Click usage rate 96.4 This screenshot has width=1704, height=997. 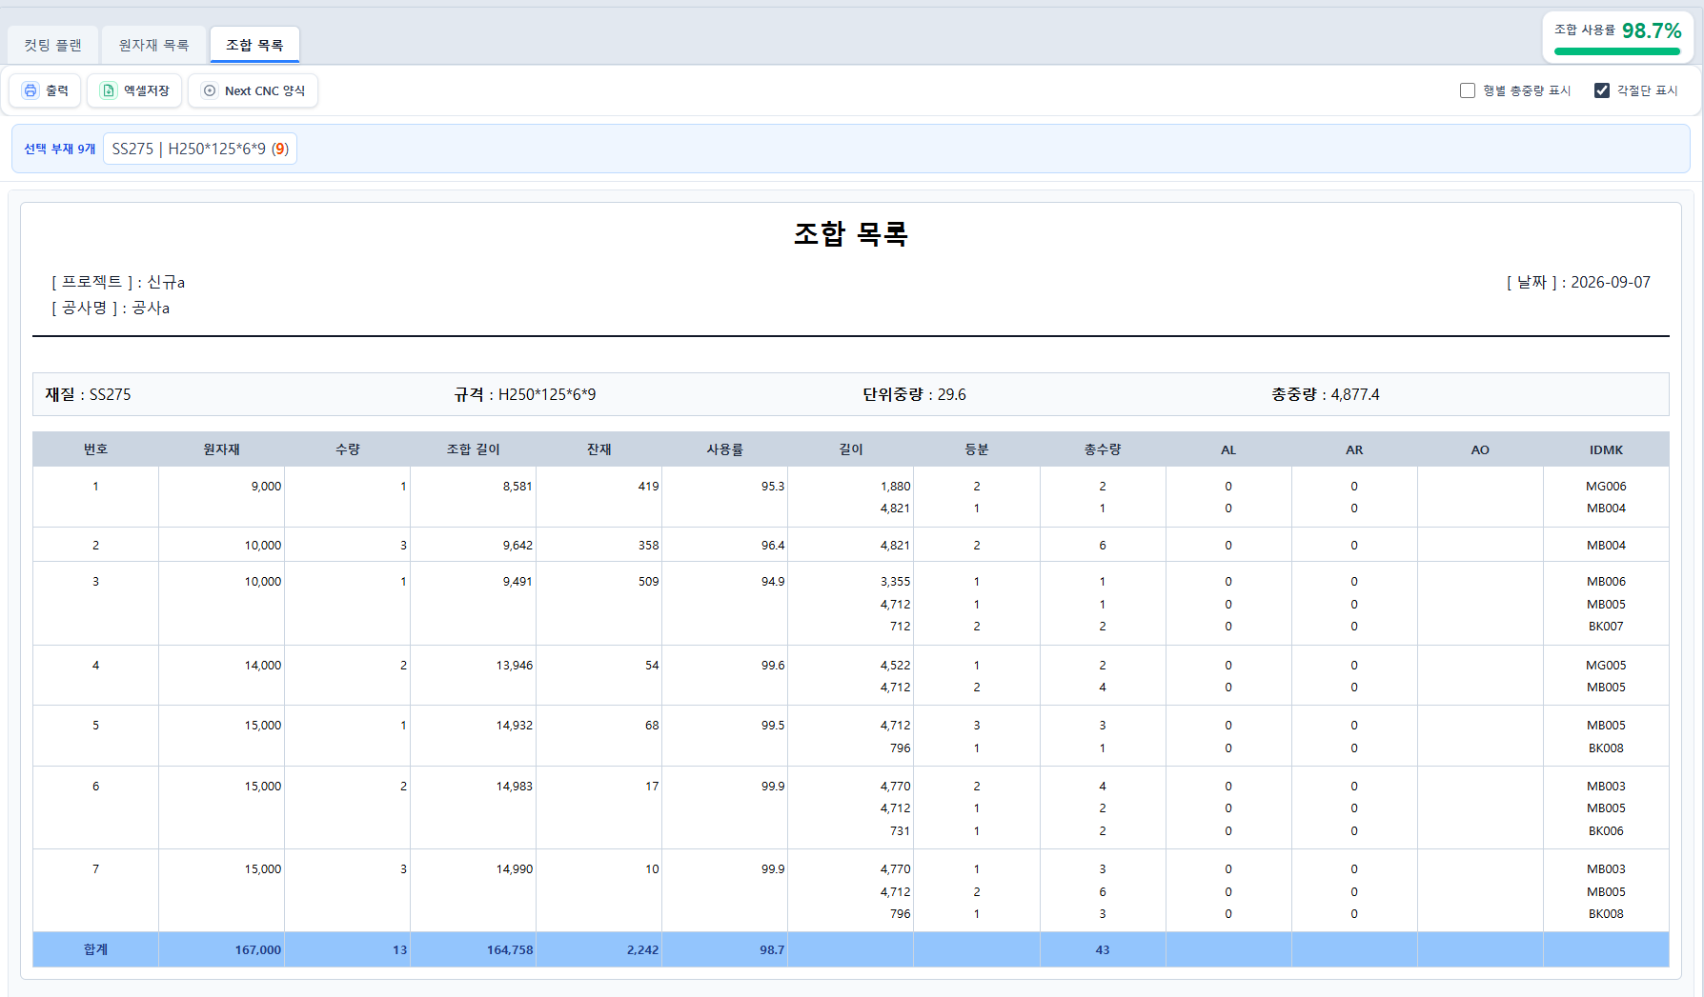tap(773, 545)
